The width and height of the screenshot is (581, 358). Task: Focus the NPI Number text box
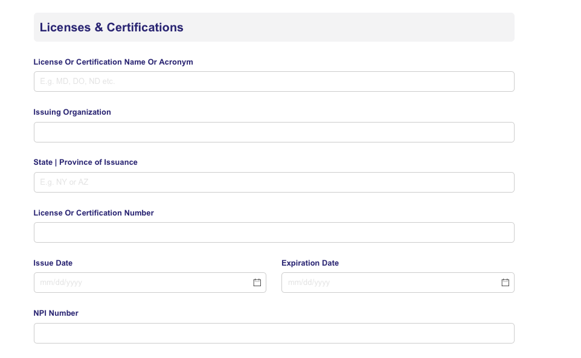pyautogui.click(x=274, y=333)
